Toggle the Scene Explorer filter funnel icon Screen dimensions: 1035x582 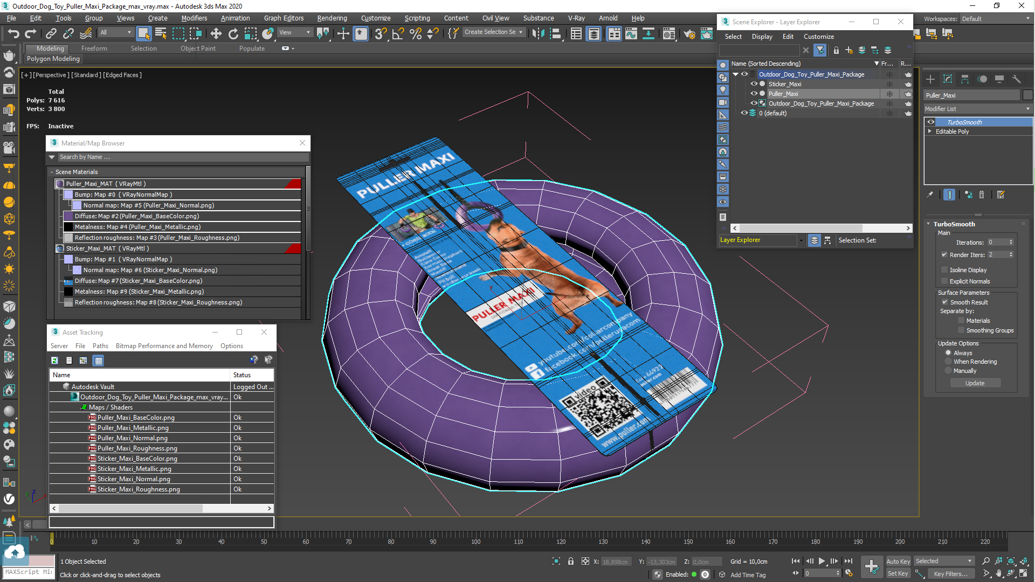coord(820,50)
